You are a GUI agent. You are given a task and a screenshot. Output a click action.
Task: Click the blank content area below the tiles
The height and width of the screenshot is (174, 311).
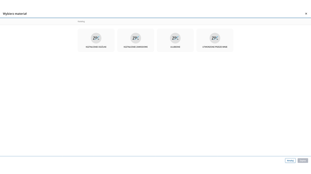point(155,103)
